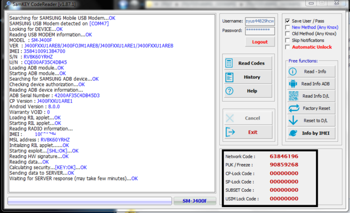Image resolution: width=350 pixels, height=213 pixels.
Task: Click the Logout button
Action: (260, 42)
